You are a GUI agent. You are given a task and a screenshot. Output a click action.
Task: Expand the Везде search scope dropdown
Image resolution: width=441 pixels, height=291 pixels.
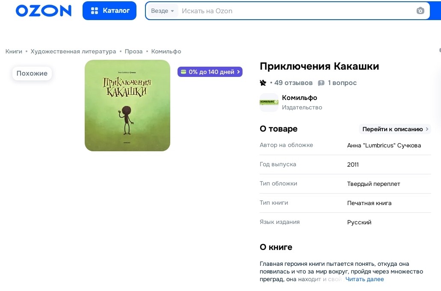coord(163,11)
